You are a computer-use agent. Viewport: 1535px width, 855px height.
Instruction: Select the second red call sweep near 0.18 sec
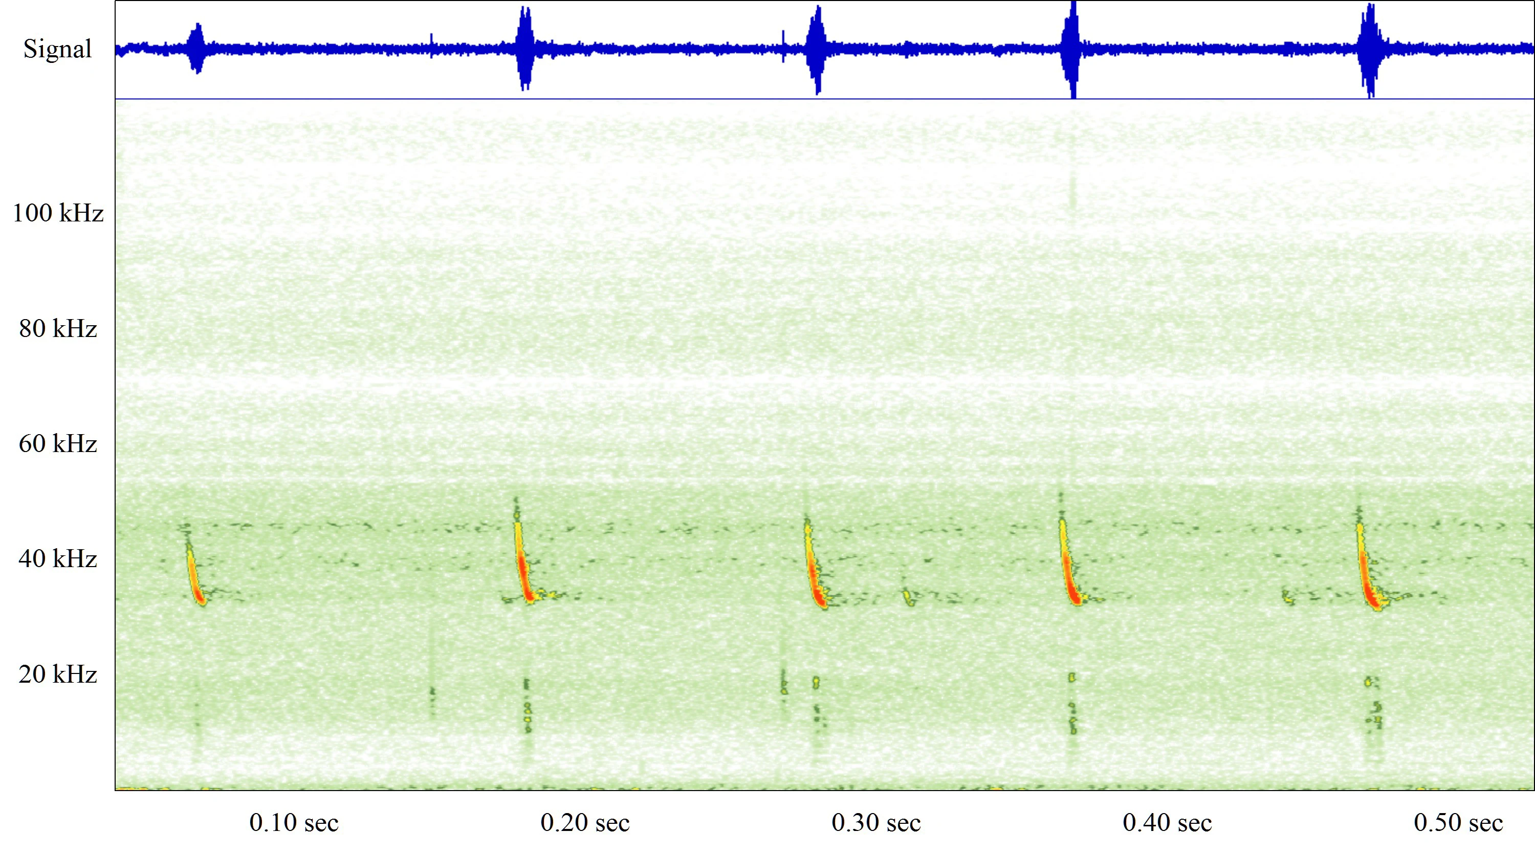point(523,562)
